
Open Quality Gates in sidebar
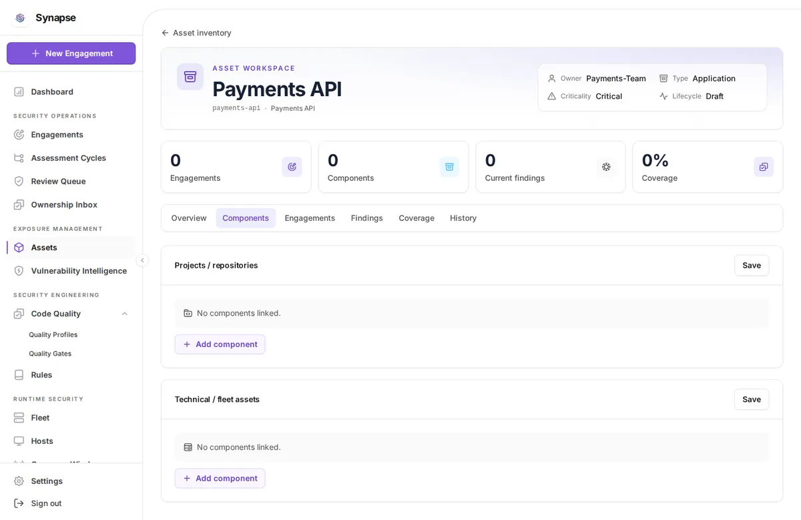tap(50, 354)
